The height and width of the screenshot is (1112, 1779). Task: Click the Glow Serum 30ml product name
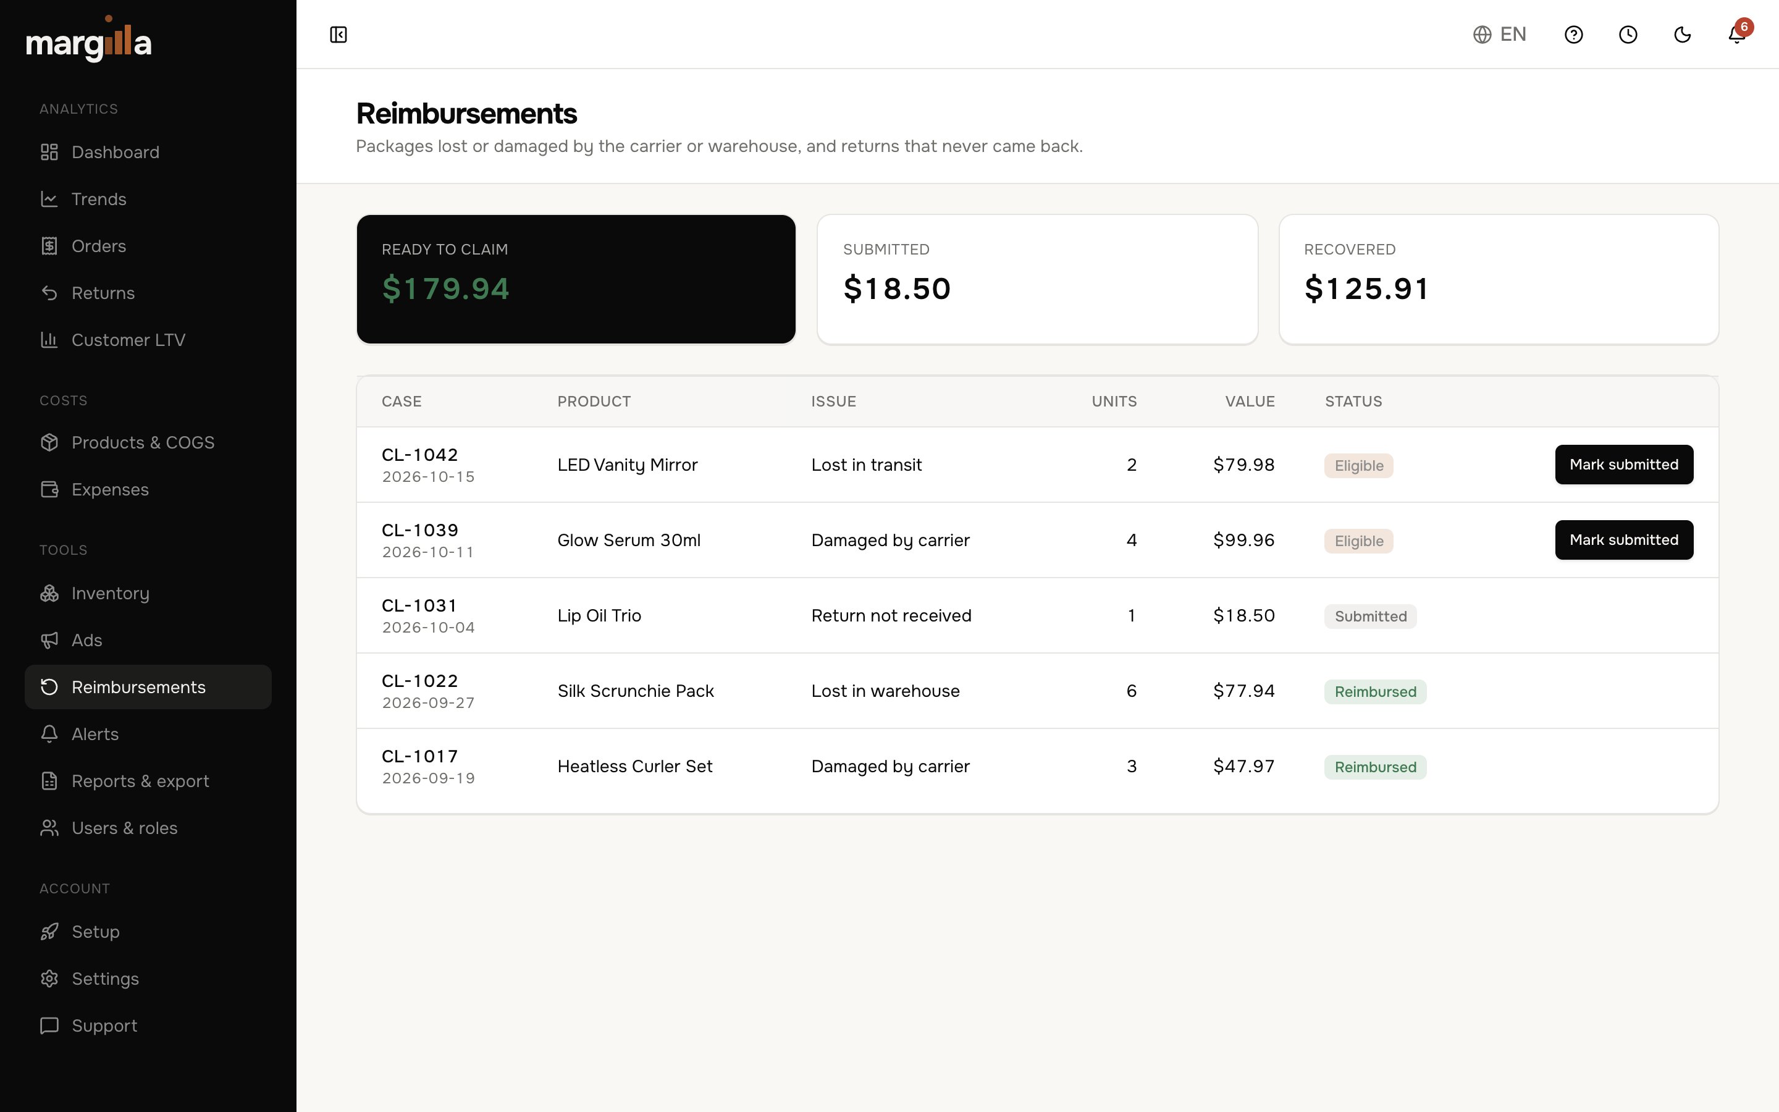(x=629, y=541)
